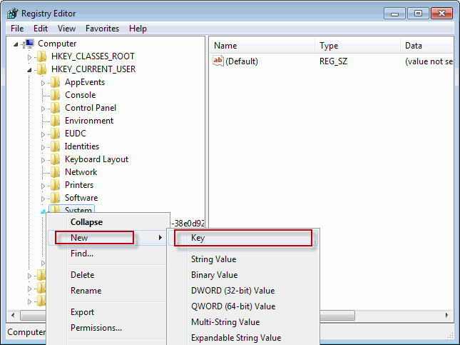Click the Console folder icon
Screen dimensions: 460x345
(55, 95)
